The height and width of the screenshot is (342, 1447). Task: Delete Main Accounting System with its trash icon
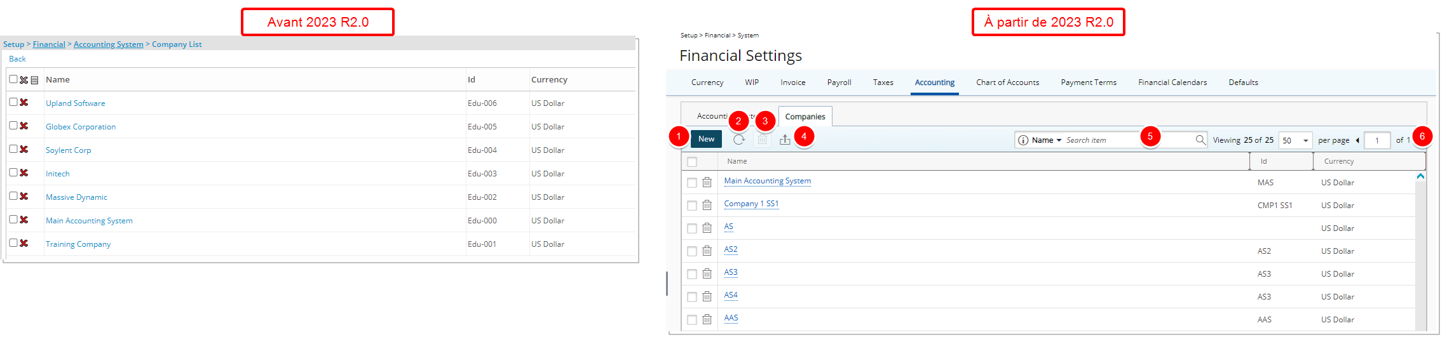coord(707,183)
